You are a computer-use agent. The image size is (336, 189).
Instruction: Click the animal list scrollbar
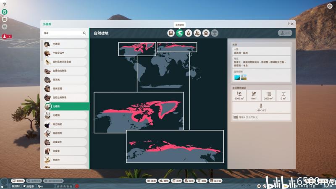click(x=42, y=50)
